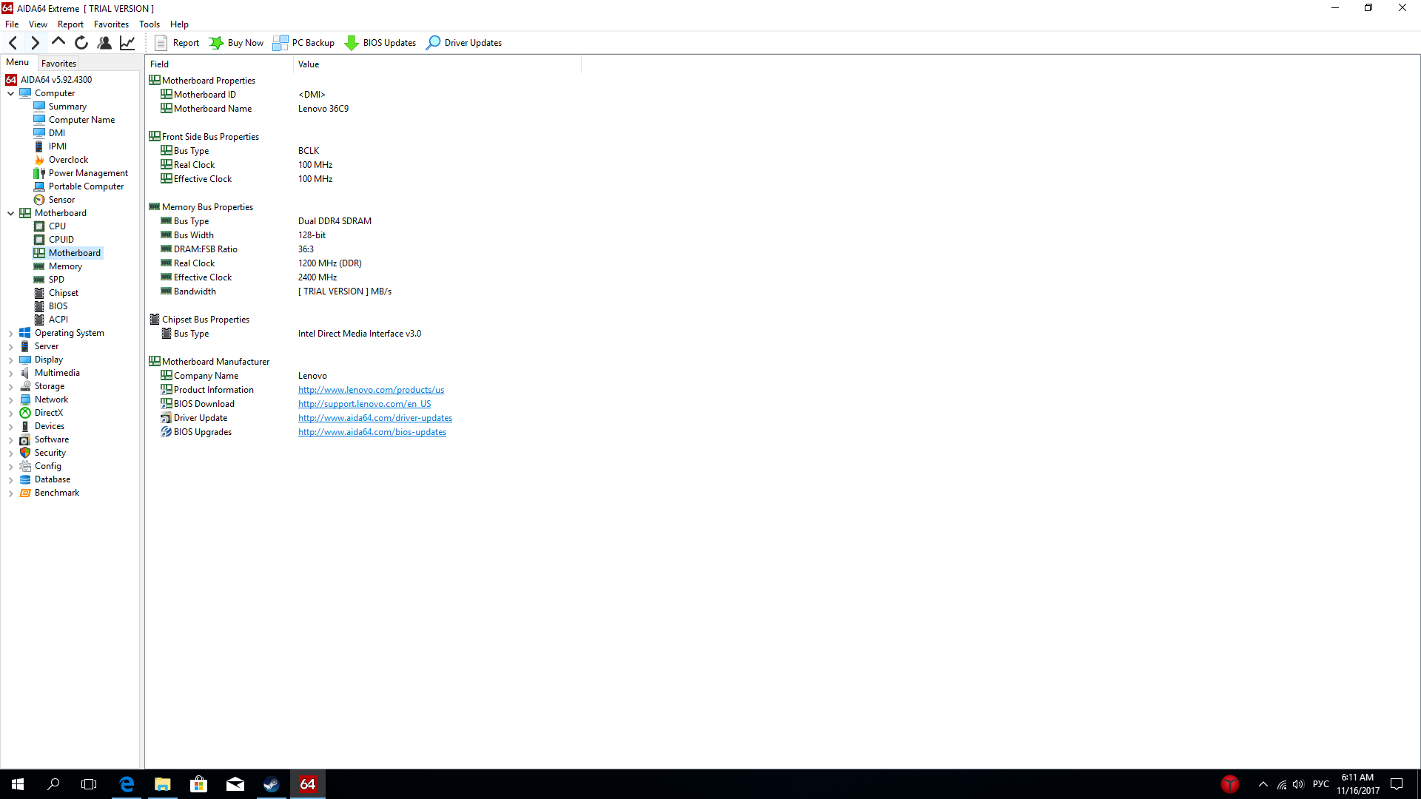Open the Tools menu
The width and height of the screenshot is (1421, 799).
(x=150, y=24)
